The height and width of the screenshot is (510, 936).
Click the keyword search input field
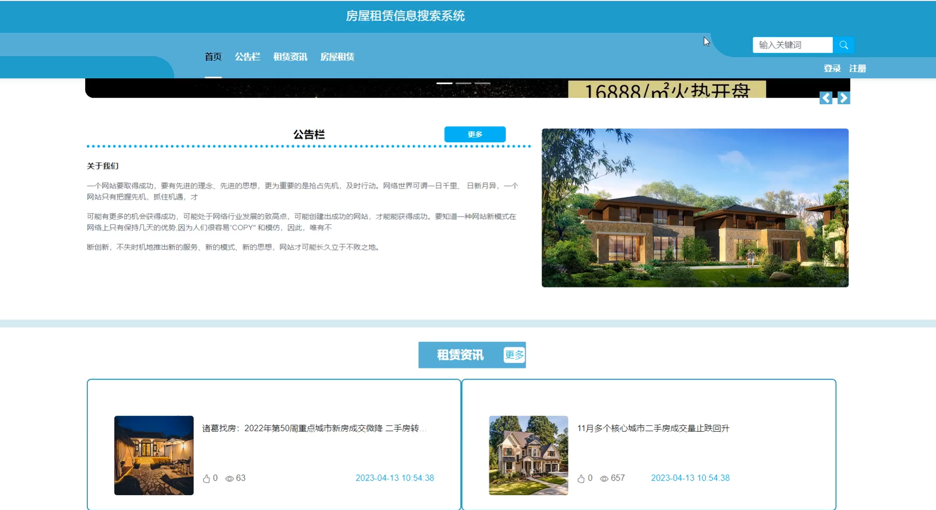click(792, 45)
